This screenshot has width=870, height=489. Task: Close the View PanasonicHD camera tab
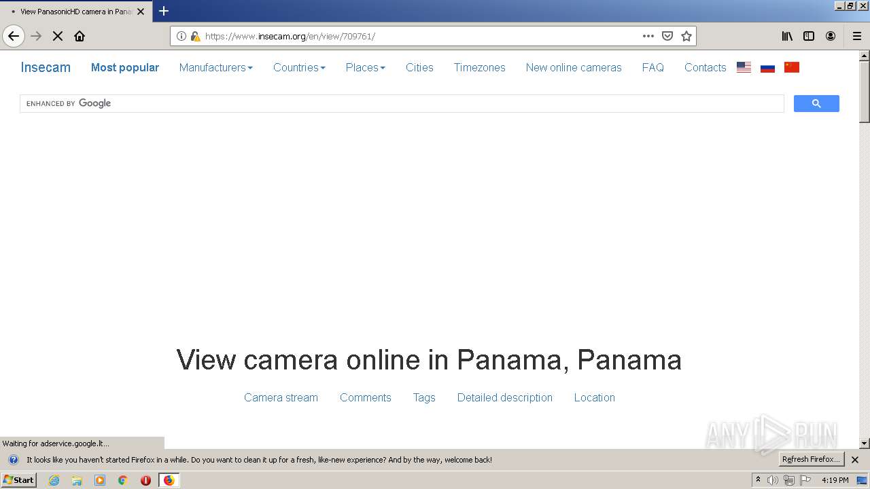[x=141, y=12]
